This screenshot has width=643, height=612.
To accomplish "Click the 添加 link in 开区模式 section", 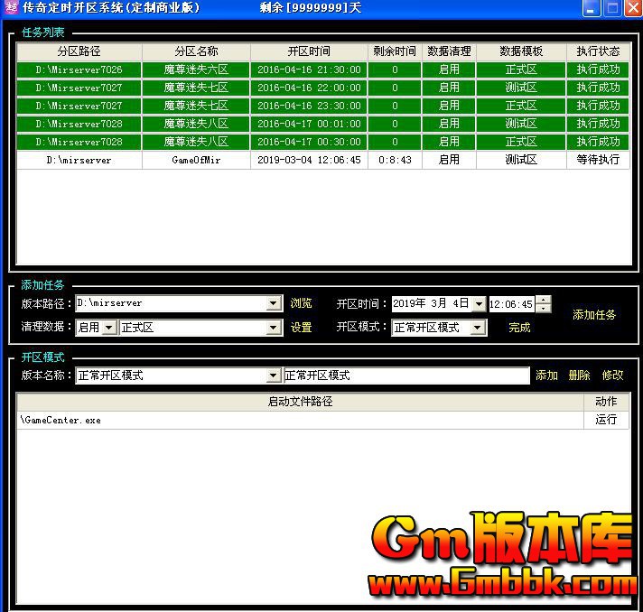I will coord(546,376).
